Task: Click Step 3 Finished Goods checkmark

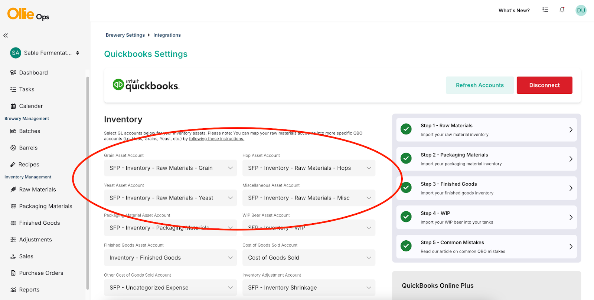Action: [406, 187]
